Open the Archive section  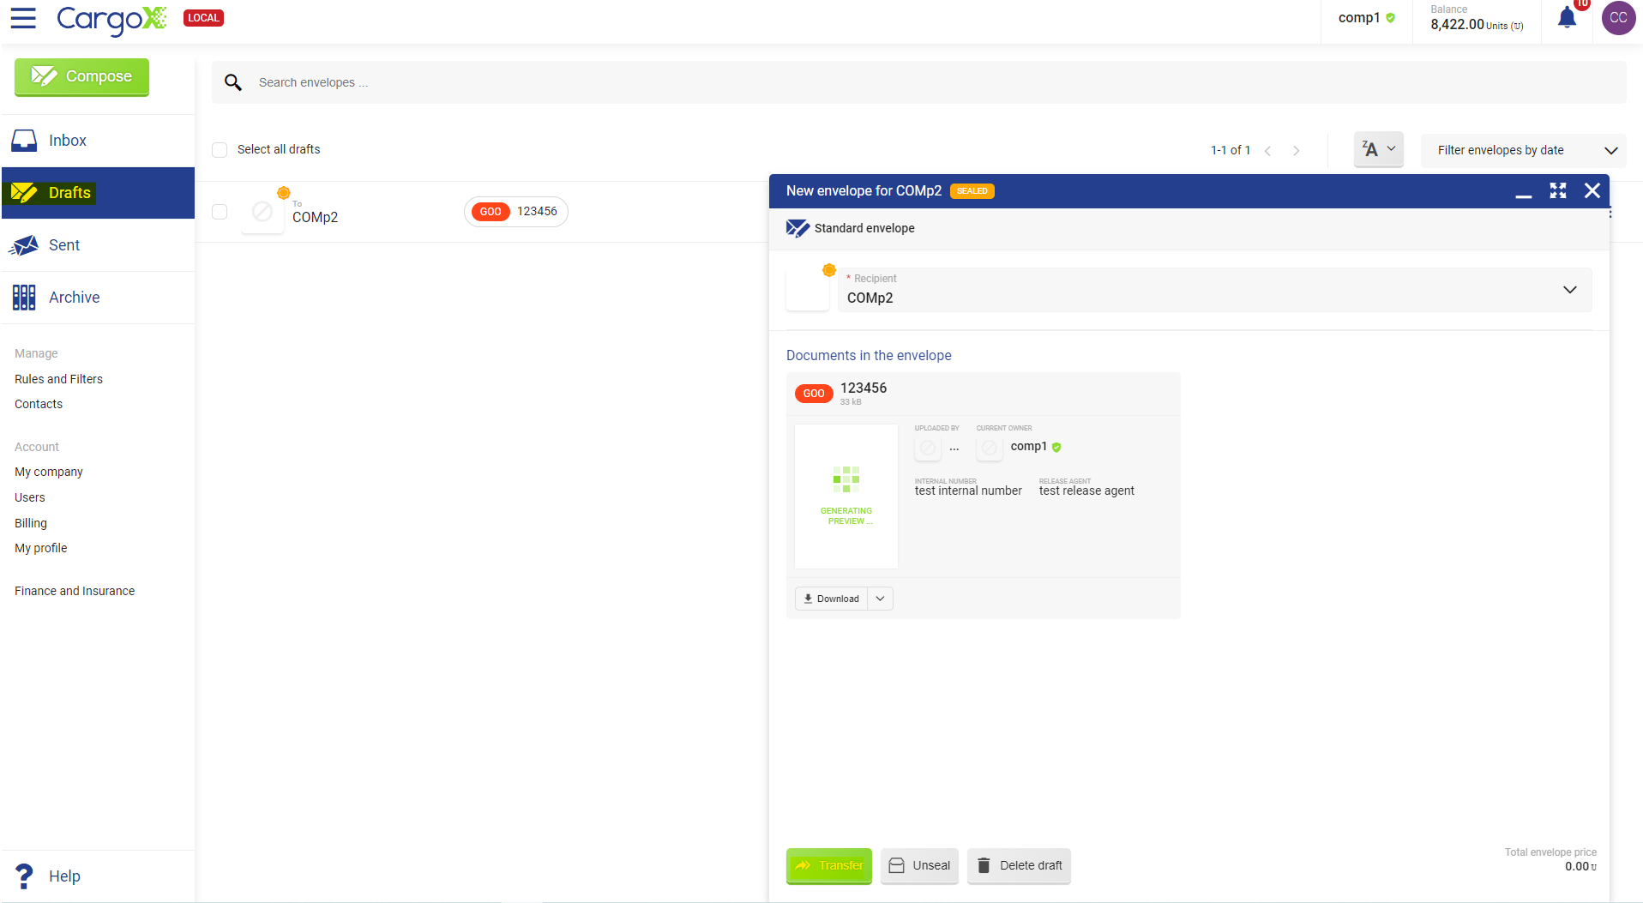pos(74,298)
